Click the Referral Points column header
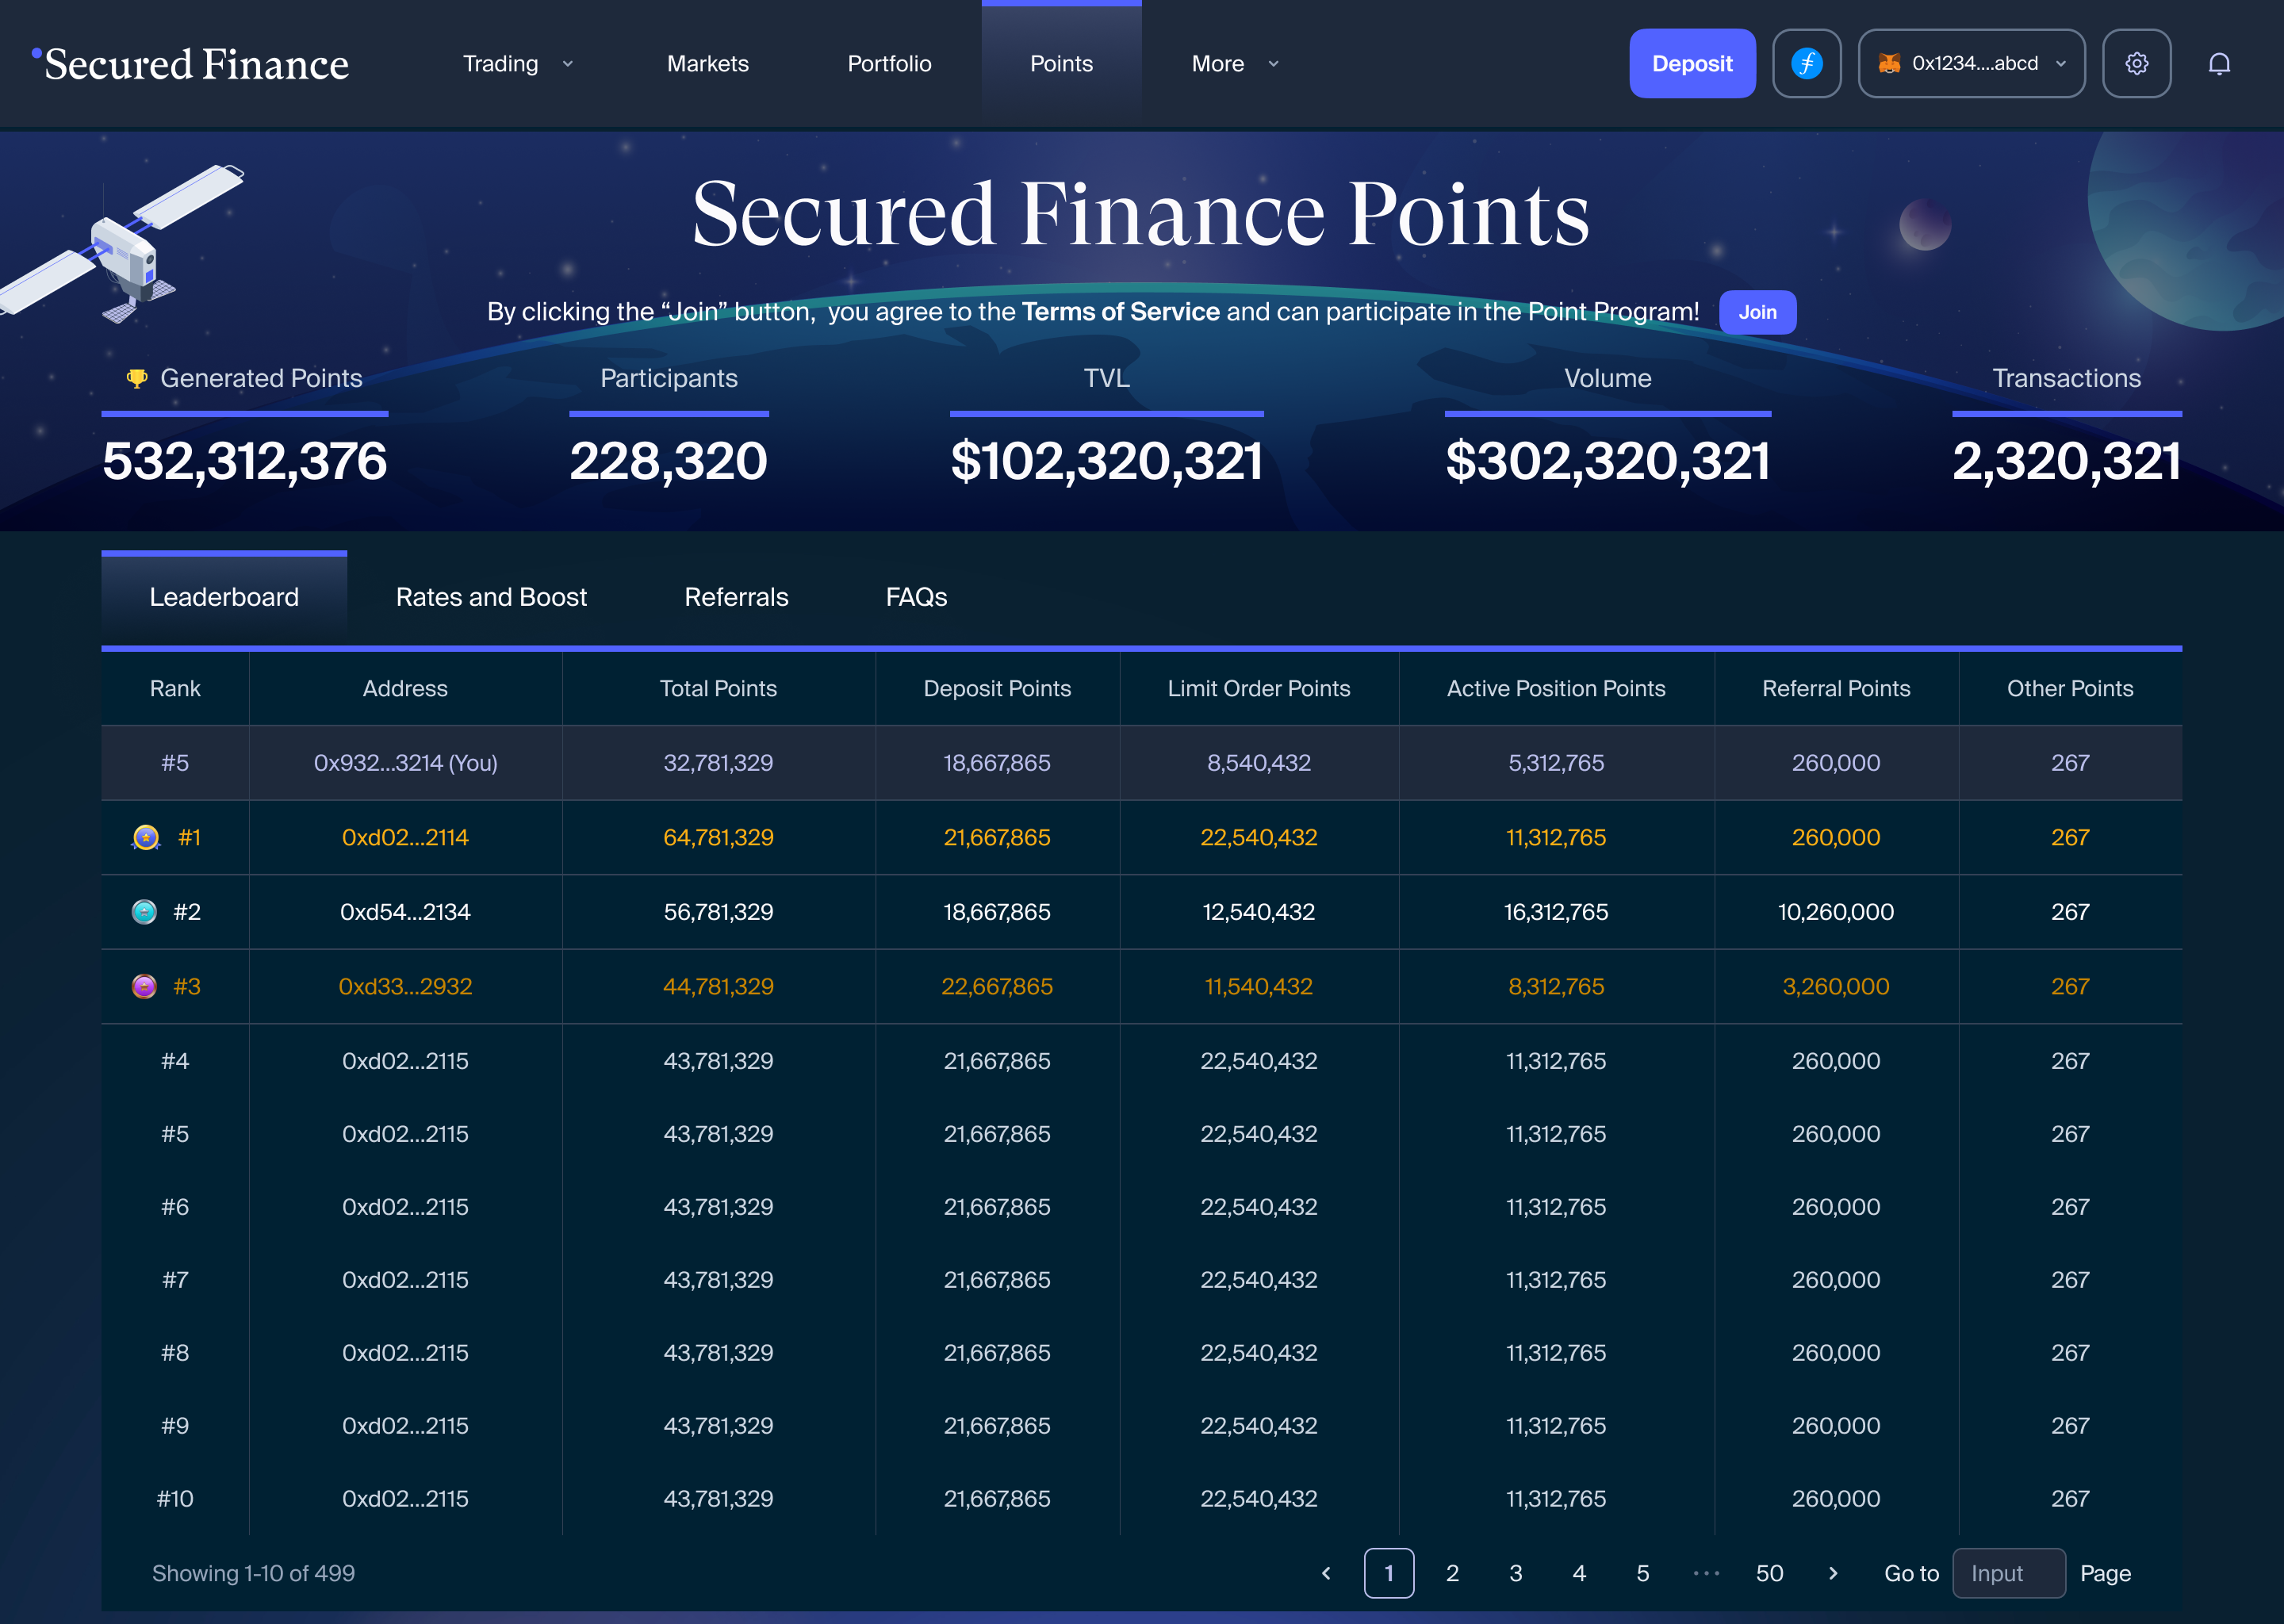Screen dimensions: 2284x1624 coord(1836,688)
